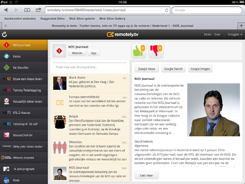Select NOS Journaal in the sidebar
This screenshot has width=245, height=184.
pos(24,45)
